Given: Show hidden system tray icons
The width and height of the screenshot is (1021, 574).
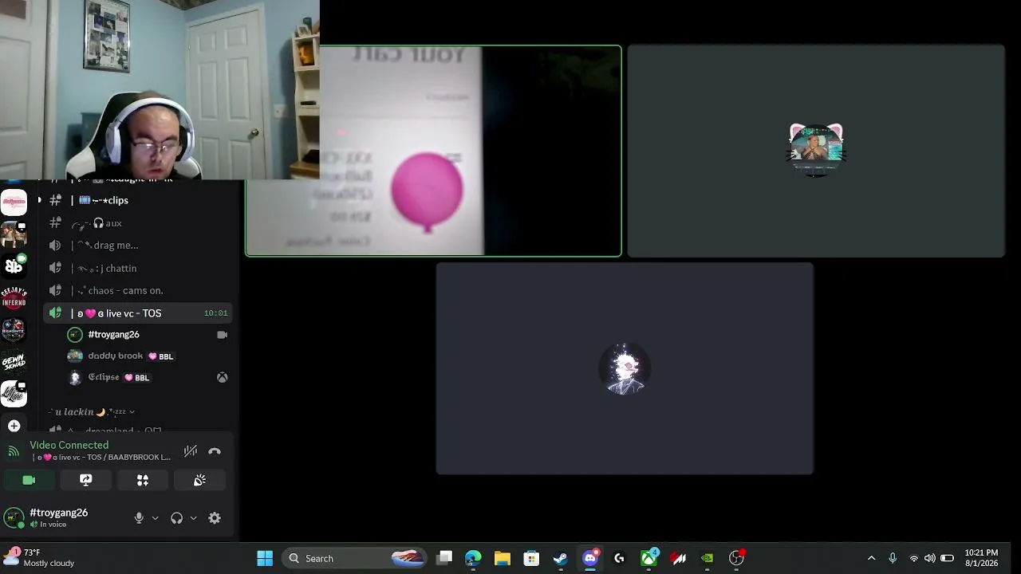Looking at the screenshot, I should click(x=871, y=558).
